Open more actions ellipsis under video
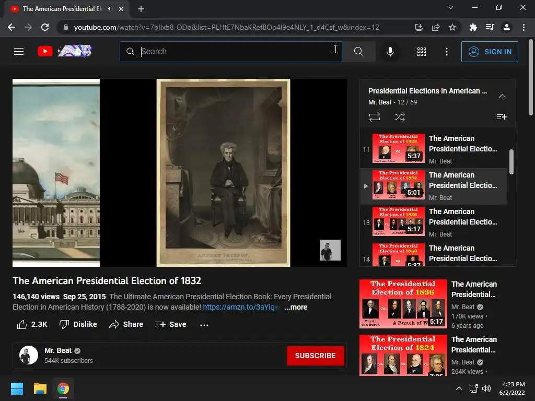The height and width of the screenshot is (401, 535). (x=204, y=325)
